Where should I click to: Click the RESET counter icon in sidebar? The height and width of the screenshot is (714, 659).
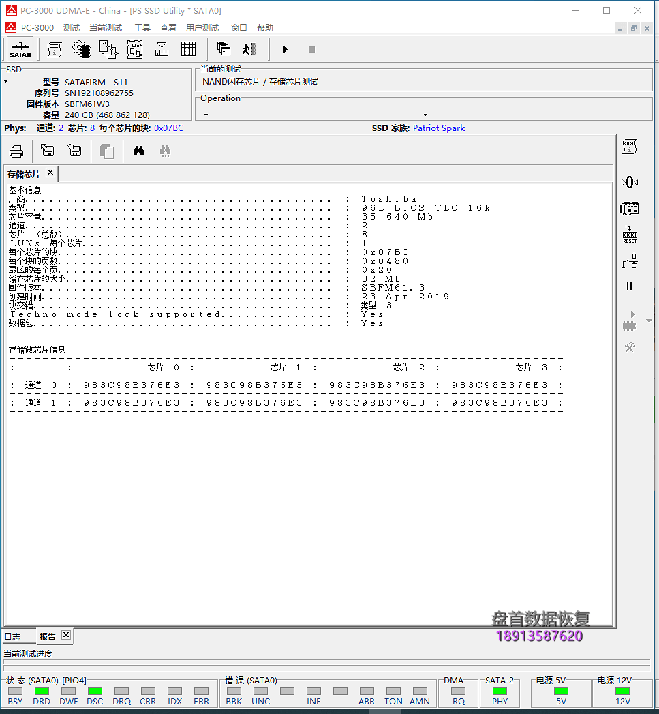630,235
